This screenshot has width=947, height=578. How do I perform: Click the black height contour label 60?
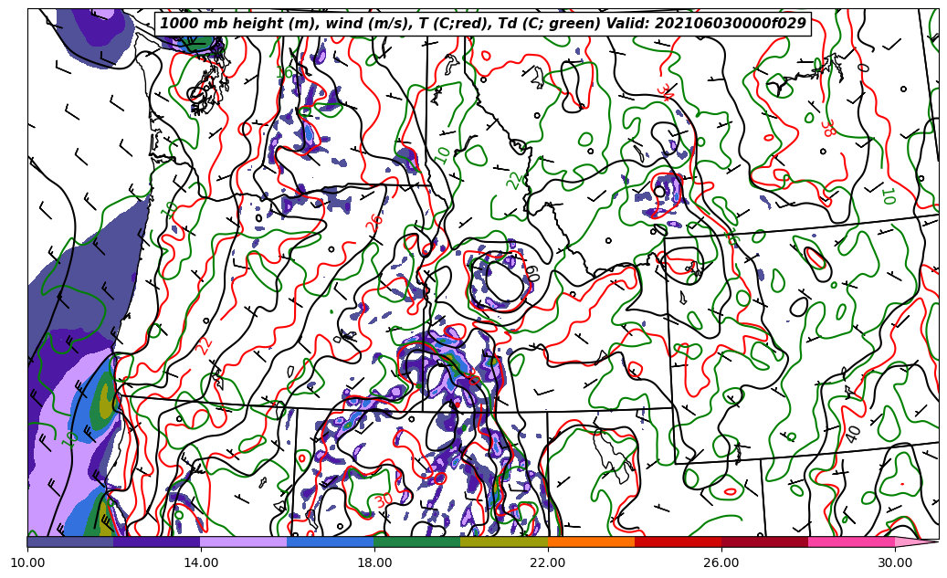click(x=532, y=274)
